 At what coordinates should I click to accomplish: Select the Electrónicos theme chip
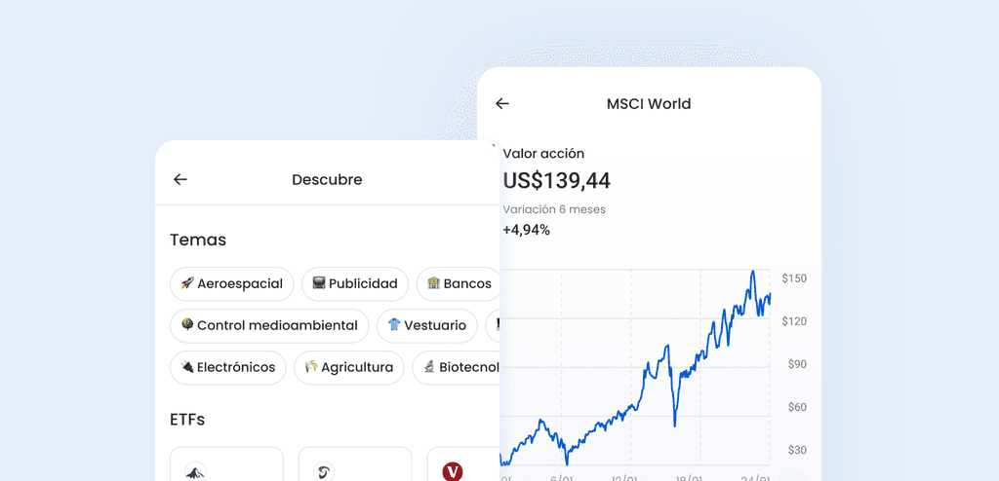(x=228, y=368)
